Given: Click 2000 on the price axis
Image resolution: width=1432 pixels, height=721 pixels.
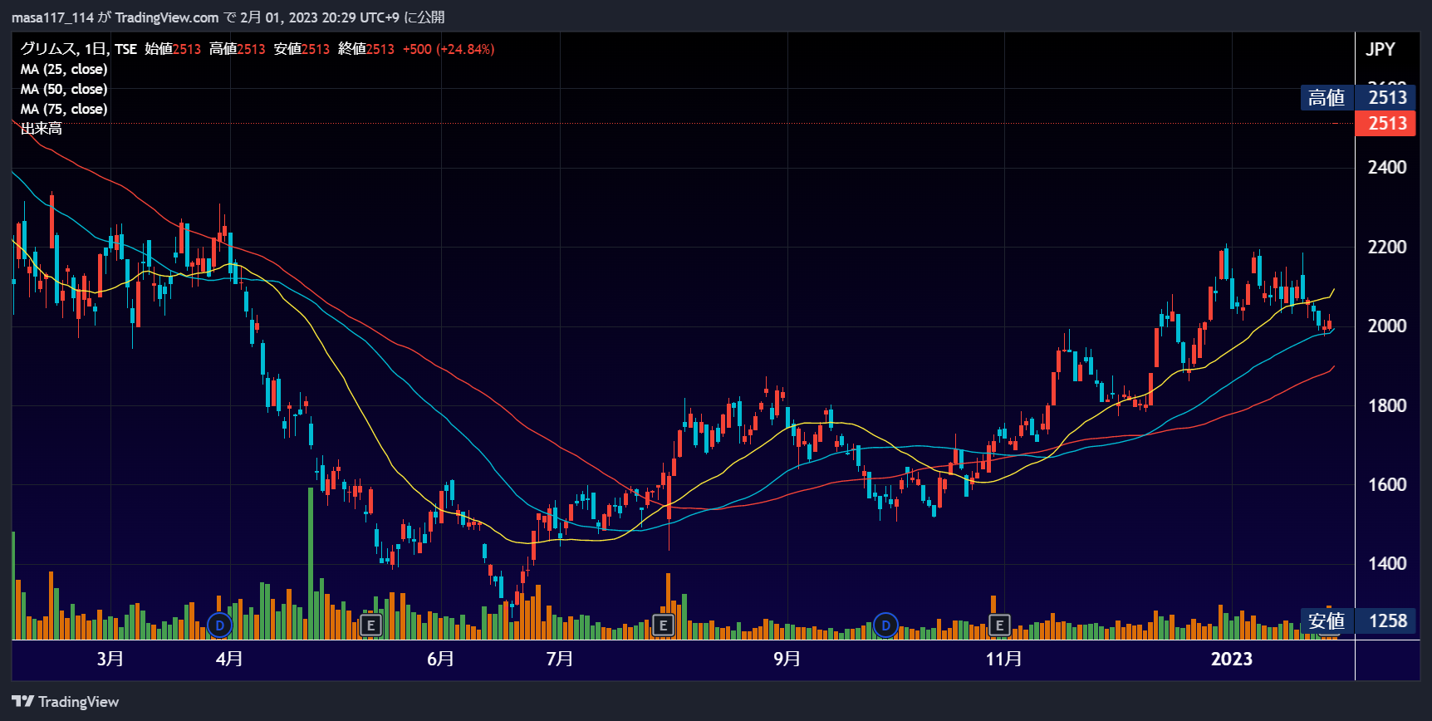Looking at the screenshot, I should pos(1387,326).
